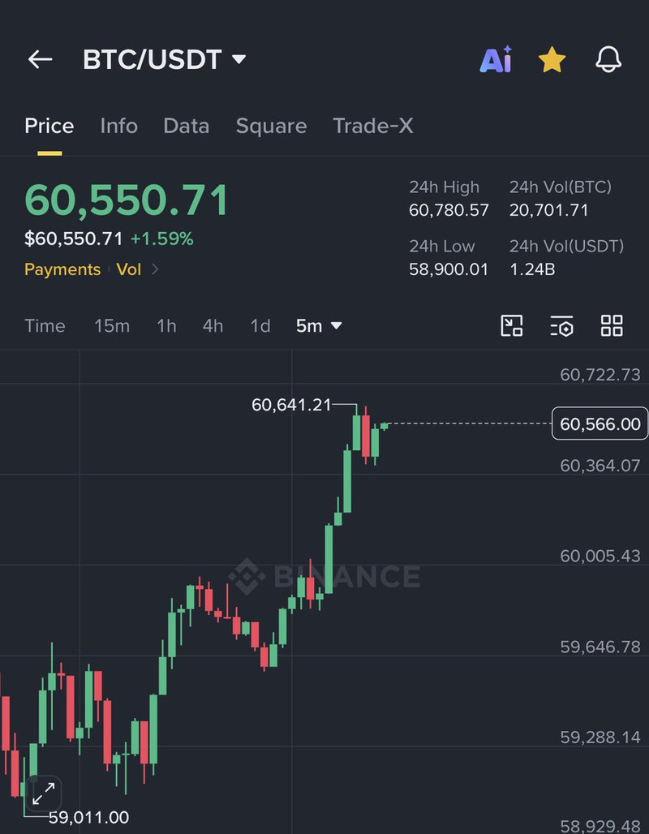Open the Square tab
Viewport: 649px width, 834px height.
[271, 126]
